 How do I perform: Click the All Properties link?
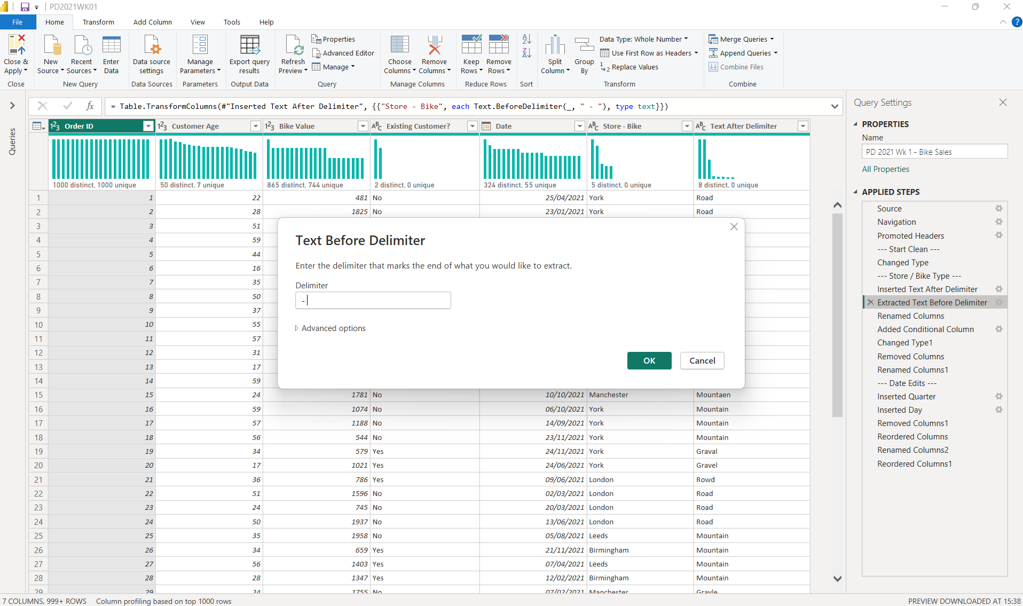(x=885, y=169)
